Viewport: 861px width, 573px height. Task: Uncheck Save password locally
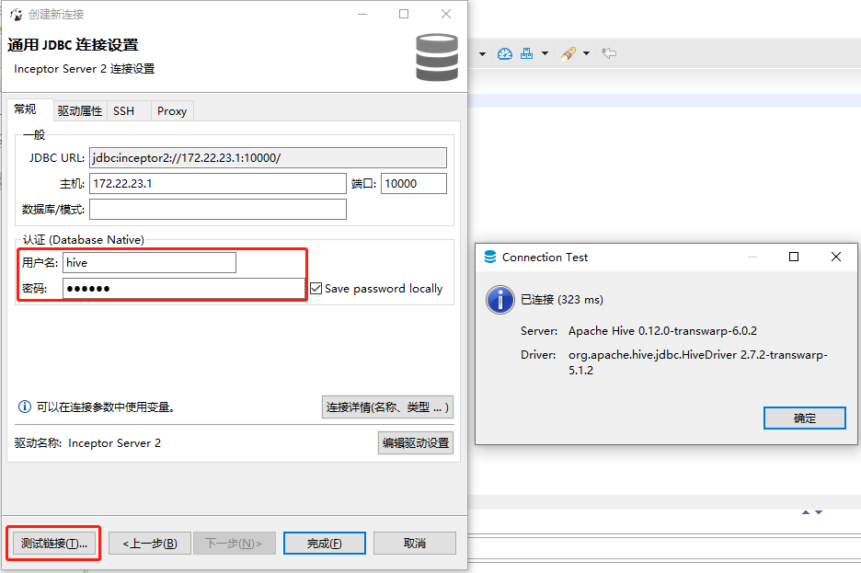(x=316, y=288)
